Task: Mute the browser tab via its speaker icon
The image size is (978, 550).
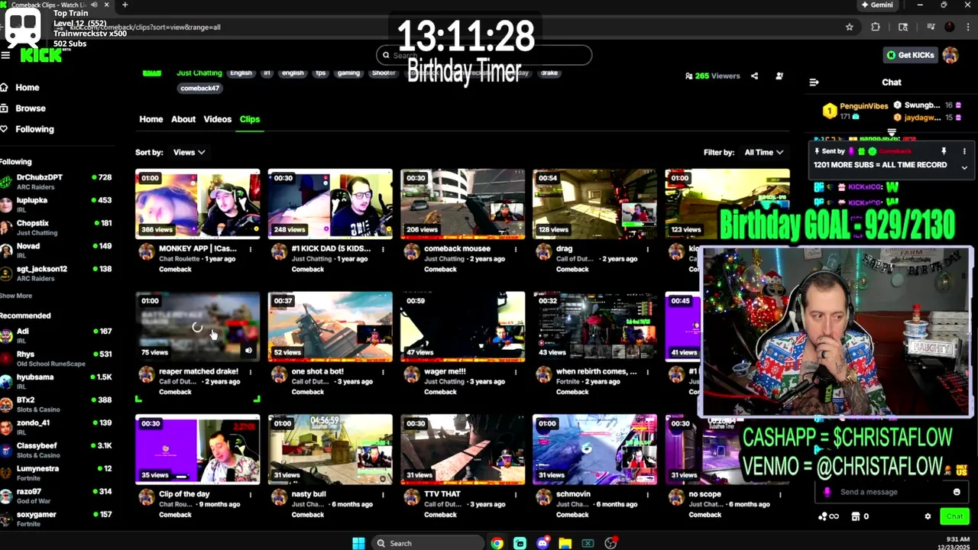Action: click(x=94, y=5)
